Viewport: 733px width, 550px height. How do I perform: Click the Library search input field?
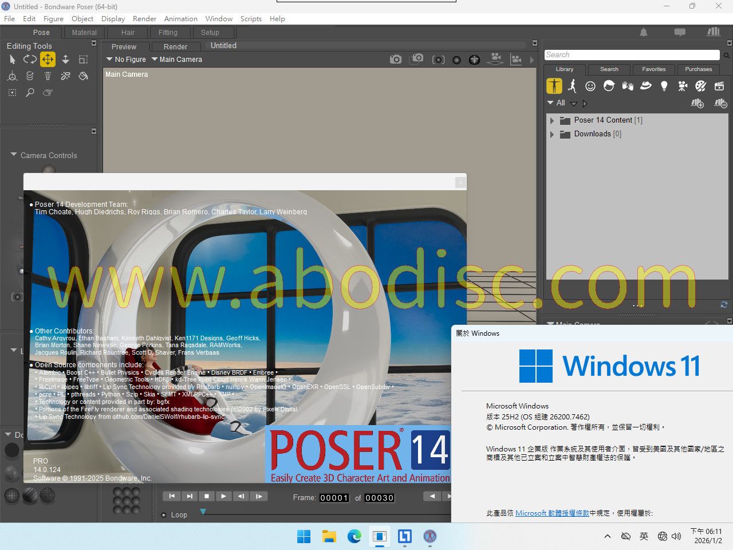tap(632, 55)
